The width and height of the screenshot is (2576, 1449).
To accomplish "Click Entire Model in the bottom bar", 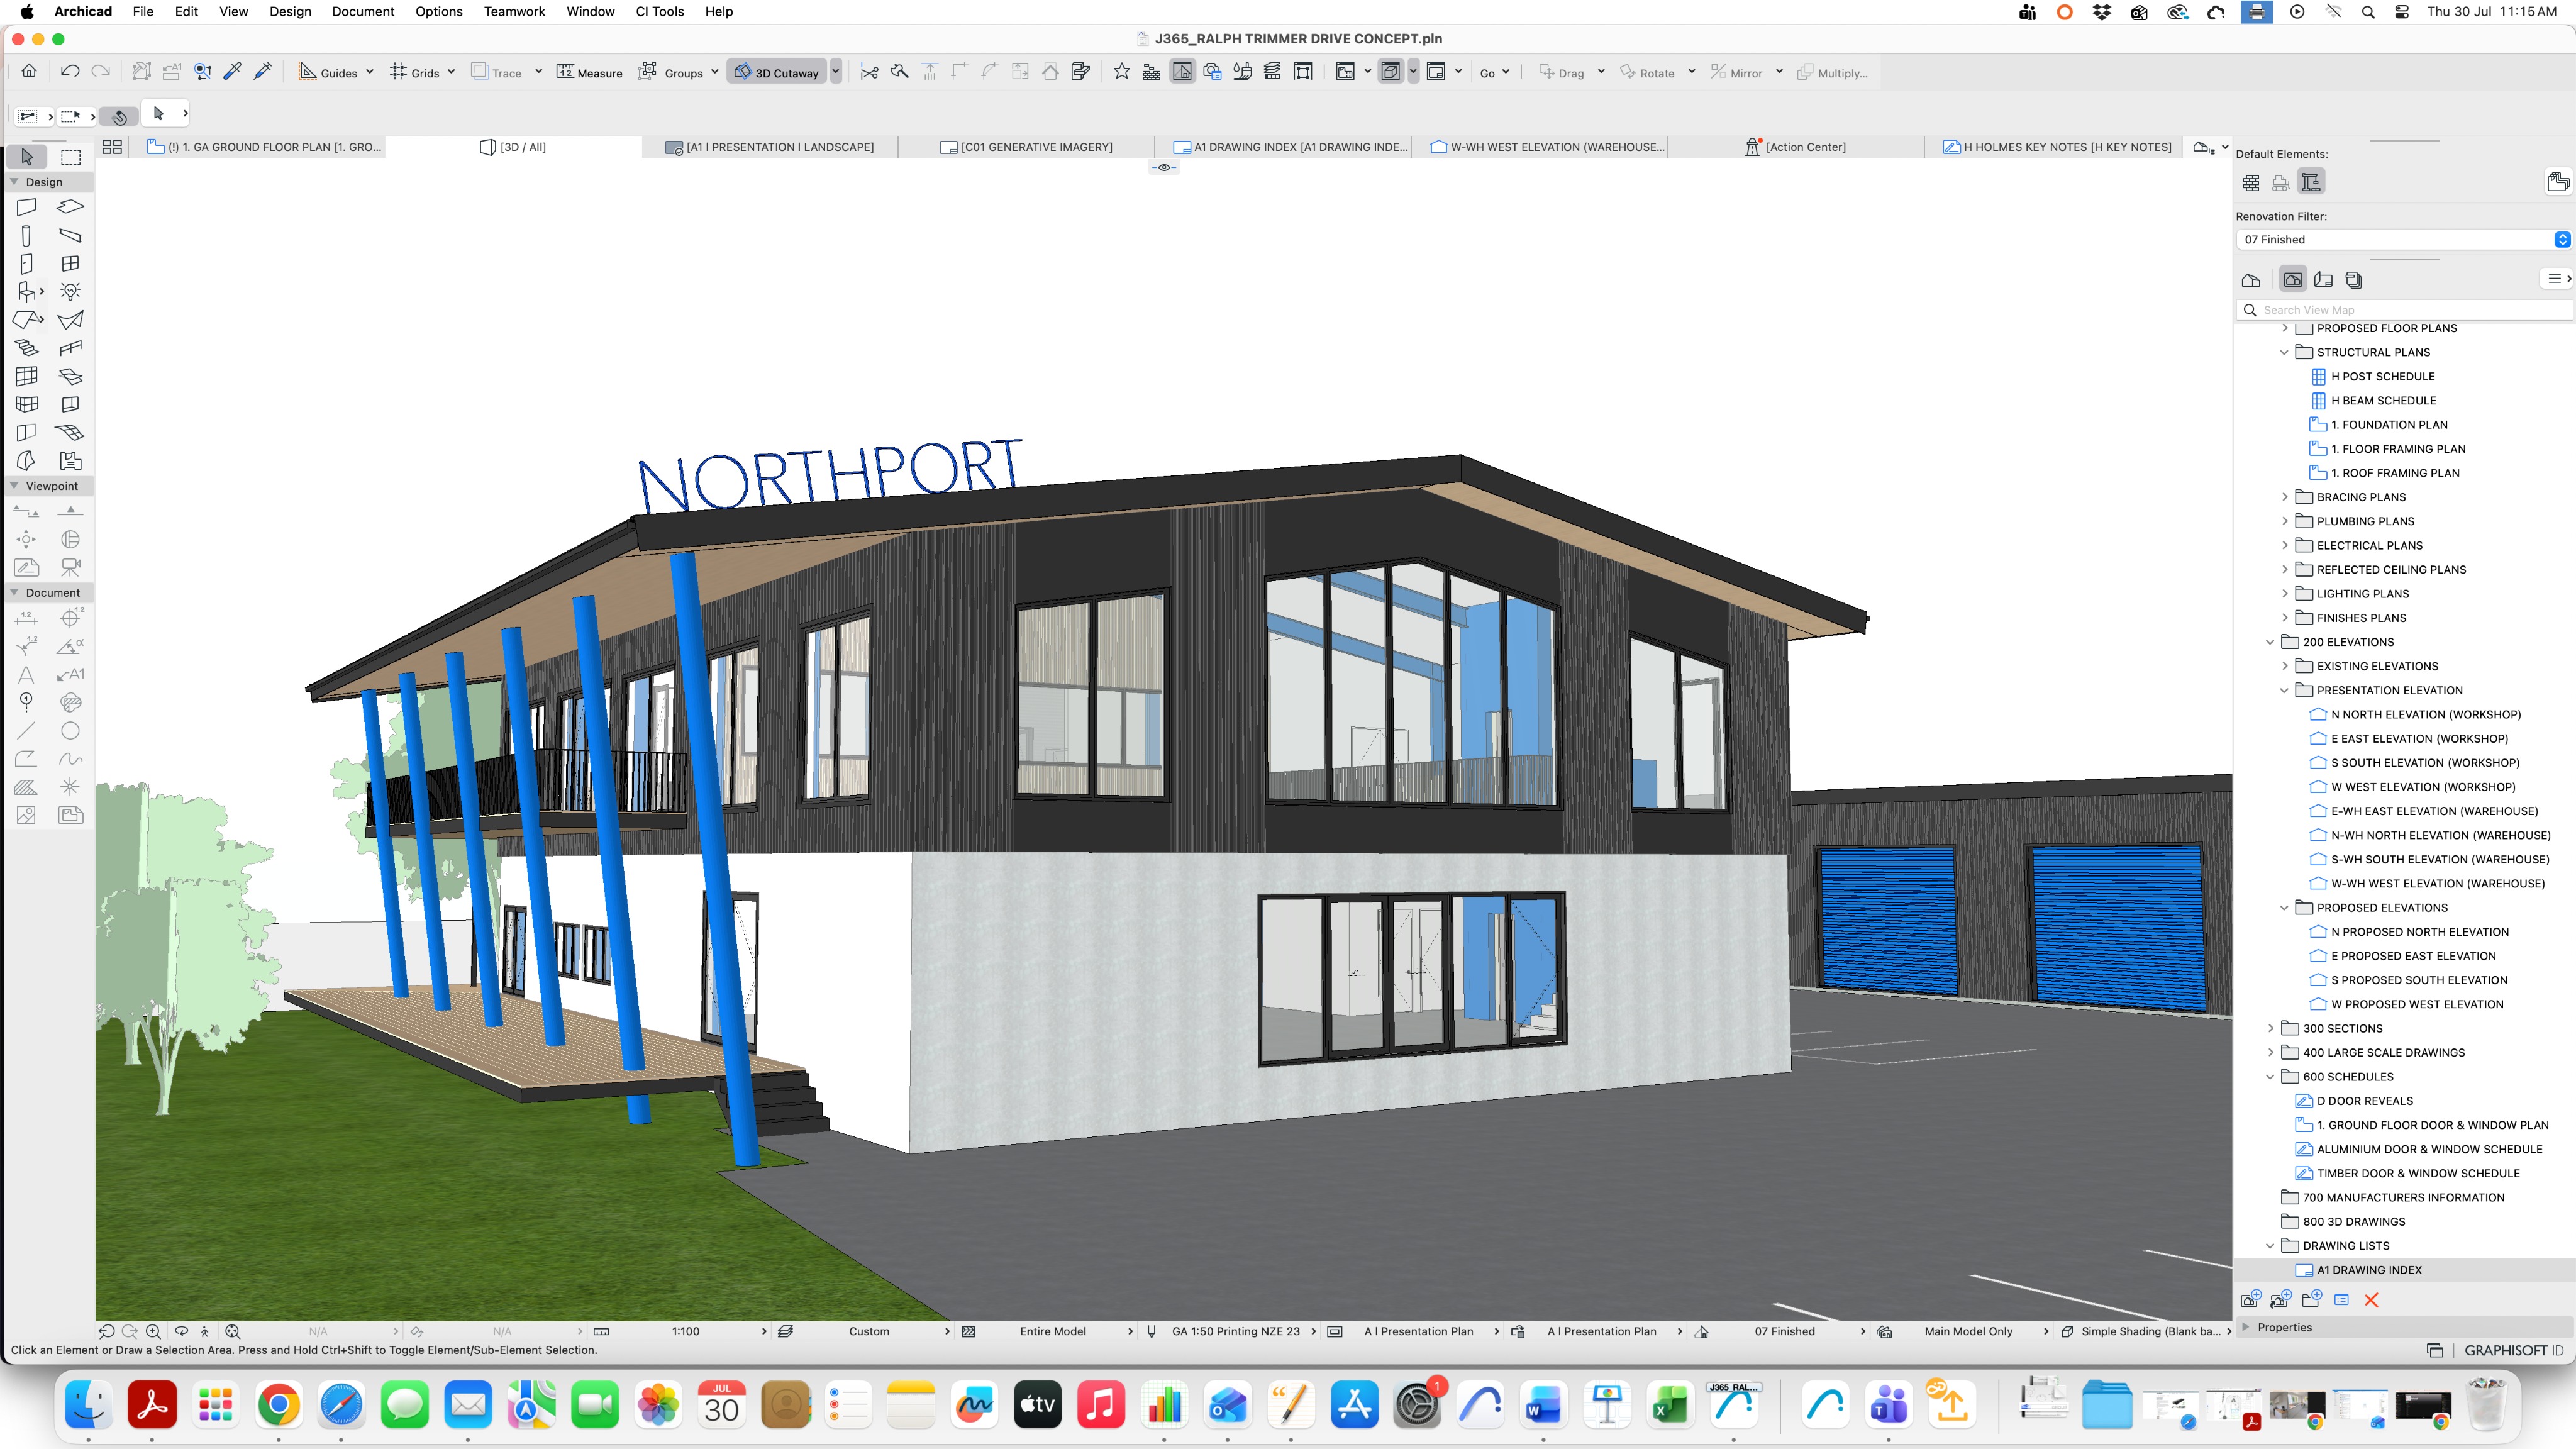I will coord(1053,1331).
